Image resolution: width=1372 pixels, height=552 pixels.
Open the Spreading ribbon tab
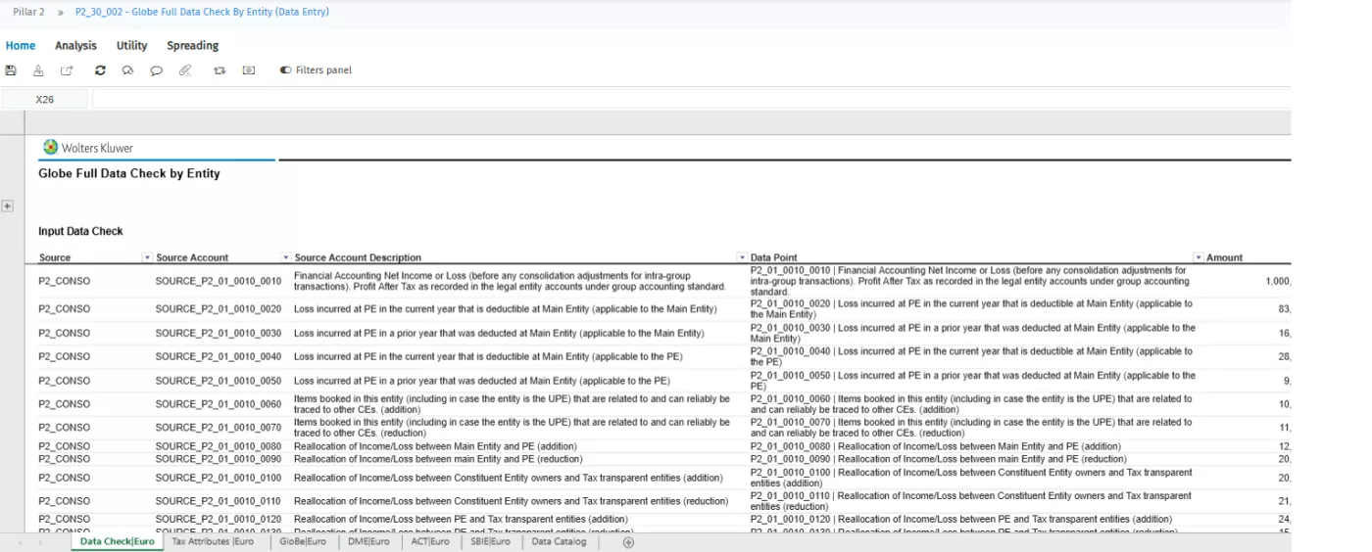point(192,45)
